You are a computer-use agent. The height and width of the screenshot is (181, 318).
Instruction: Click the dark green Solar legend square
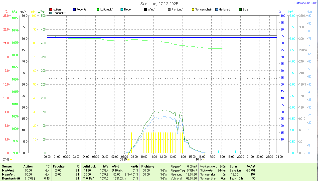(240, 9)
